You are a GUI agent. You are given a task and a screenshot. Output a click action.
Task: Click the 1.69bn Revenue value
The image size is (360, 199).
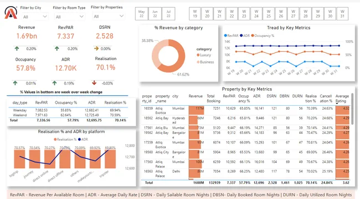tap(27, 36)
